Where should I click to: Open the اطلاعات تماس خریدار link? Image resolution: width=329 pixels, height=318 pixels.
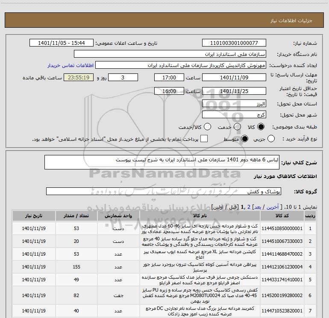point(70,65)
